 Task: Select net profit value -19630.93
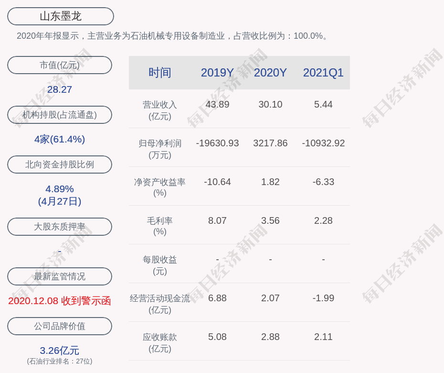pyautogui.click(x=218, y=143)
